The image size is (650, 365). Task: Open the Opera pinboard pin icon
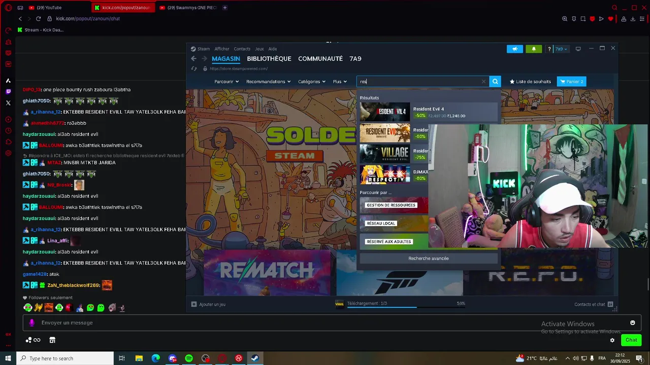pos(574,19)
